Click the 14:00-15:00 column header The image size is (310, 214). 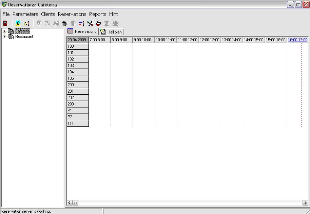254,40
